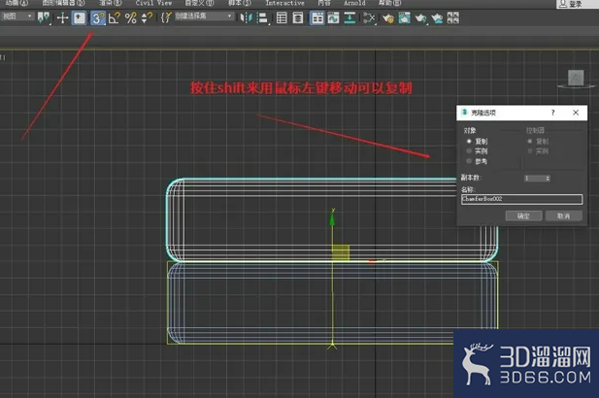Open Render Setup teapot icon
This screenshot has width=599, height=398.
(x=388, y=17)
